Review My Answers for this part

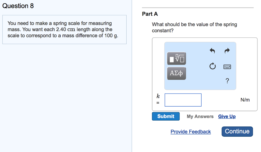[x=200, y=116]
